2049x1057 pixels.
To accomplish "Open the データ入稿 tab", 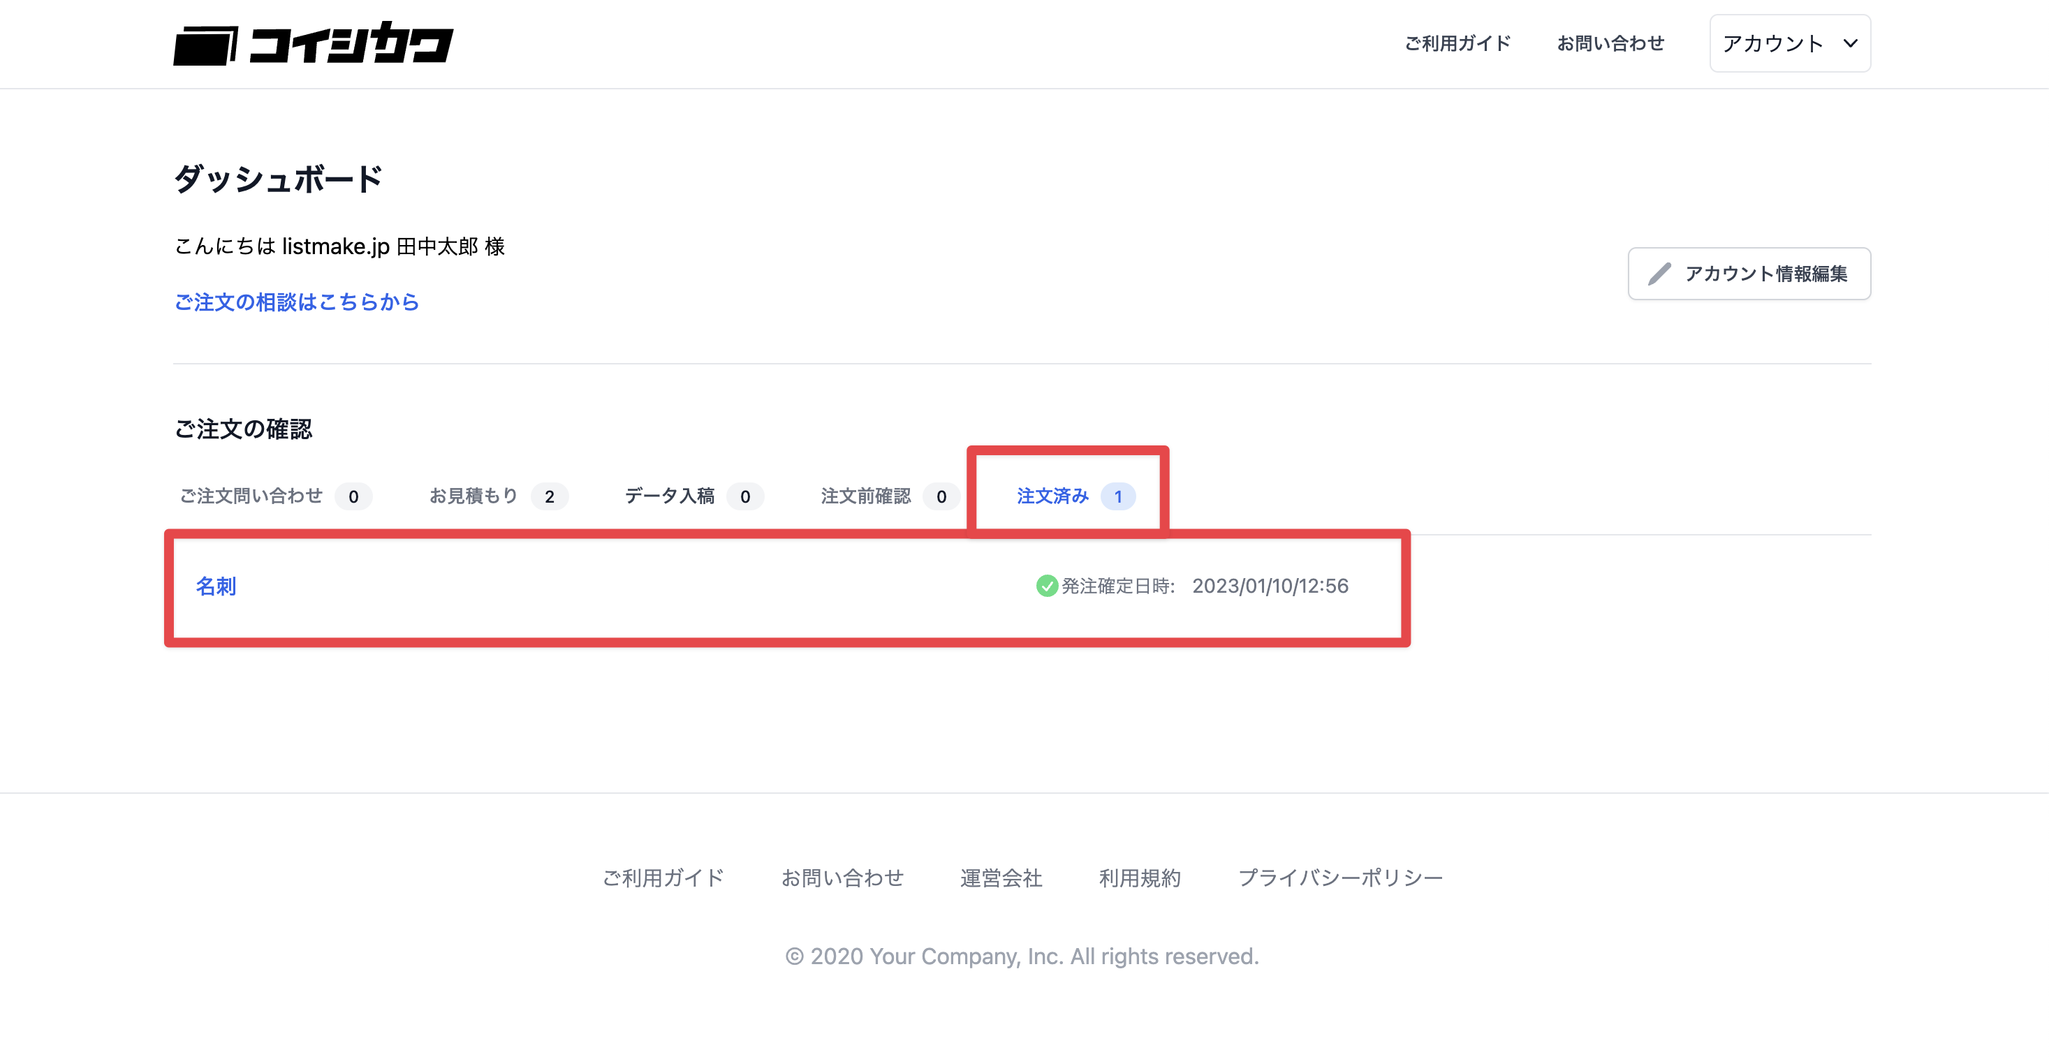I will click(x=693, y=496).
